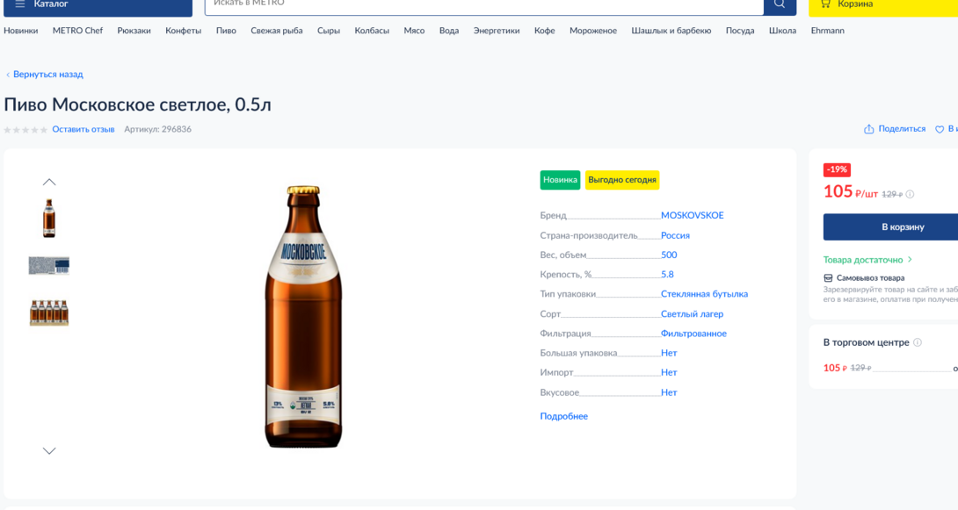
Task: Click info icon beside В торговом центре
Action: tap(917, 343)
